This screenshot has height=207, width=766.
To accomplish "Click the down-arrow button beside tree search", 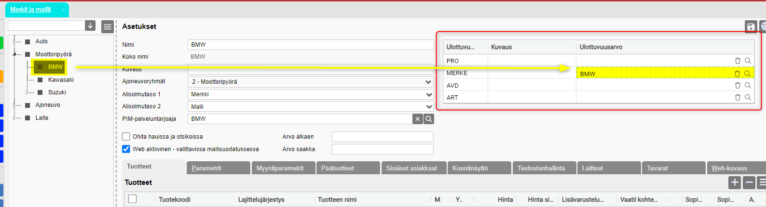I will coord(90,26).
